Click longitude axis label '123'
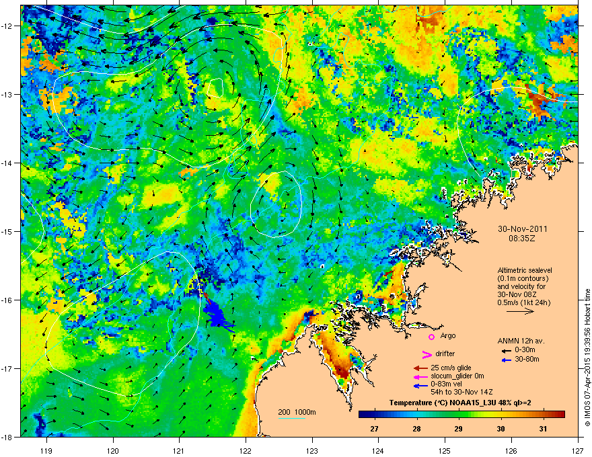This screenshot has width=592, height=457. point(312,450)
